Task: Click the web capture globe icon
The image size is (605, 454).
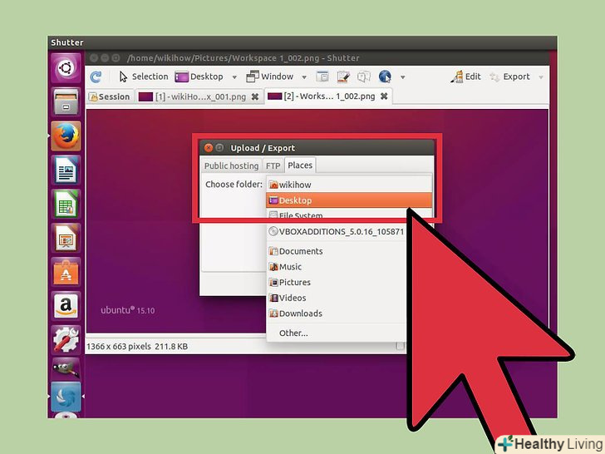Action: pos(385,76)
